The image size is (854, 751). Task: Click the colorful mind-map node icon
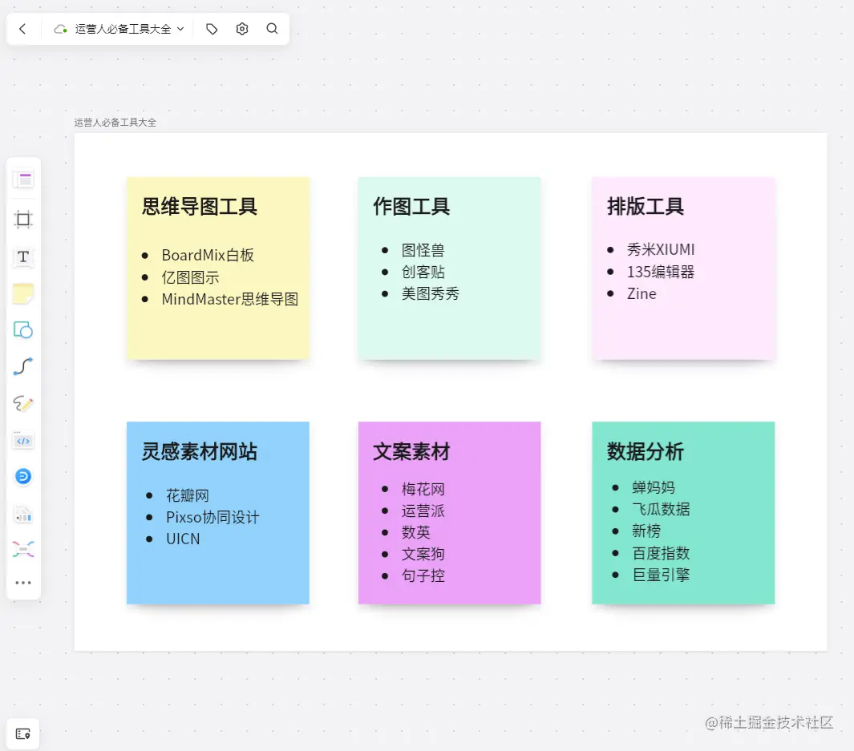click(x=23, y=548)
